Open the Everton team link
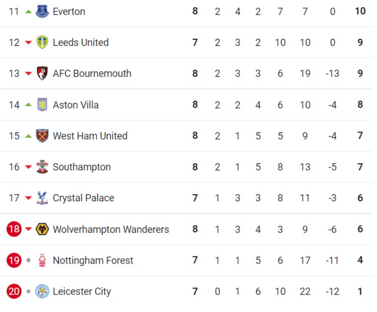 click(69, 11)
